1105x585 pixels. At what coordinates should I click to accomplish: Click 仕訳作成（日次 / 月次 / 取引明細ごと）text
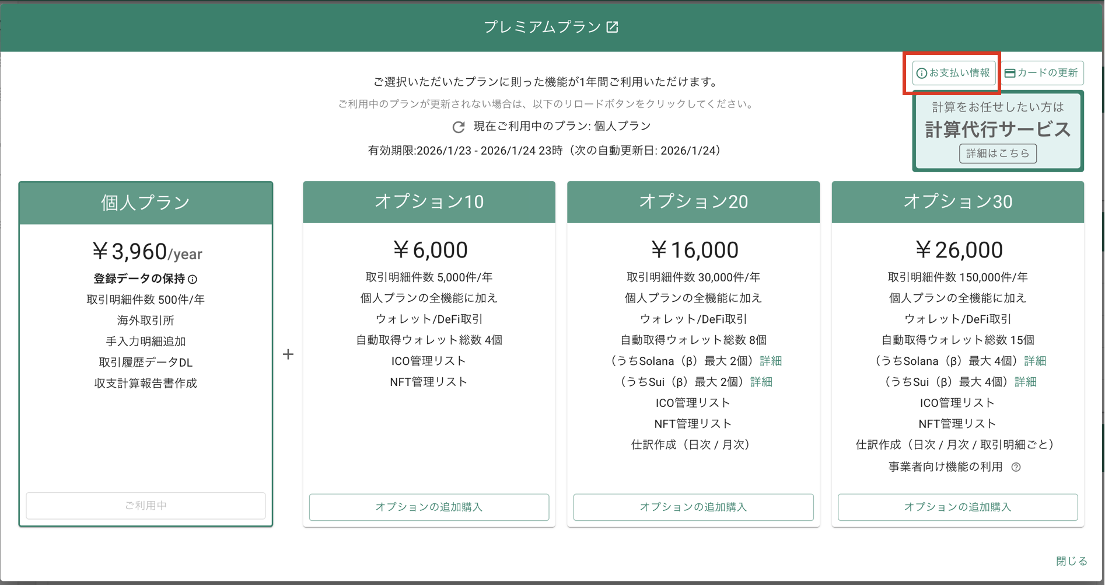[x=957, y=445]
